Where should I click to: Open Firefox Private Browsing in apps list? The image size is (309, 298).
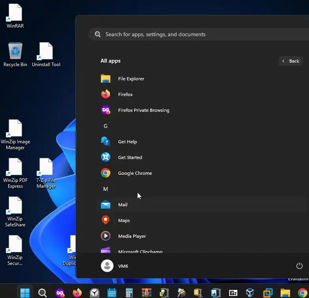(x=203, y=110)
